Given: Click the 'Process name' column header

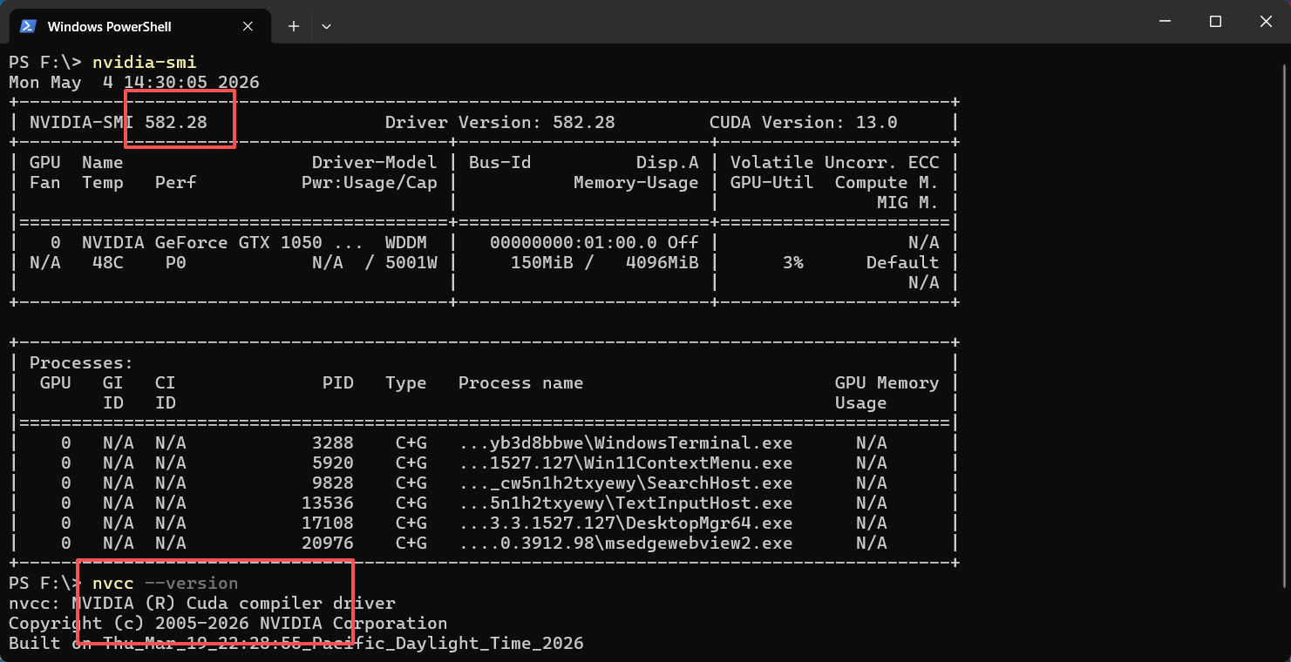Looking at the screenshot, I should (521, 382).
